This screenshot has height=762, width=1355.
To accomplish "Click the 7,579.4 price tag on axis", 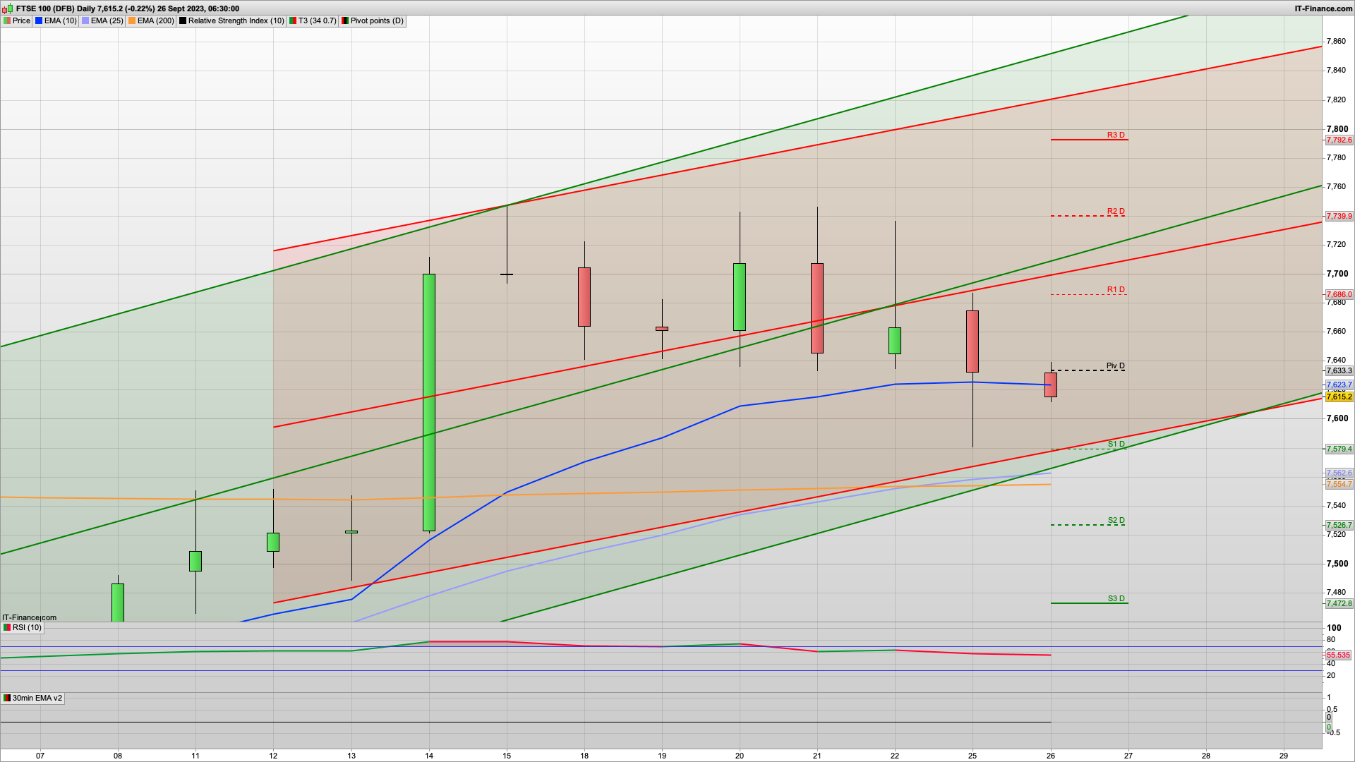I will [x=1339, y=449].
